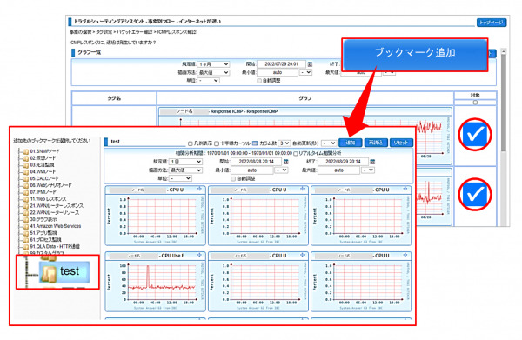522x340 pixels.
Task: Click the column count icon beside カラム数
Action: [x=255, y=143]
